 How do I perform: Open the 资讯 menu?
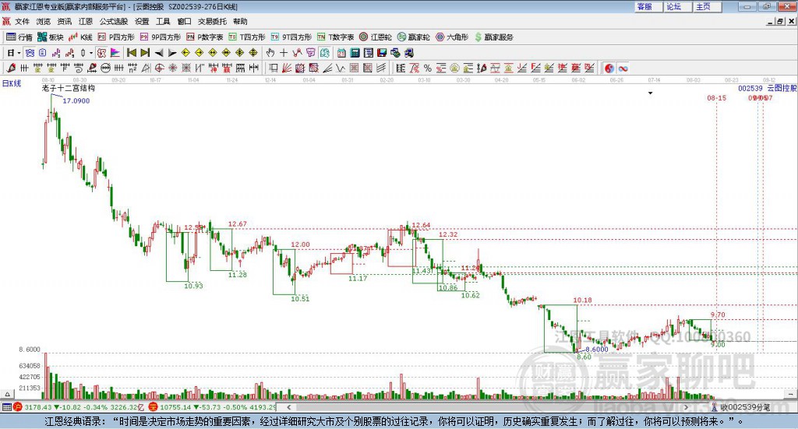[x=65, y=21]
